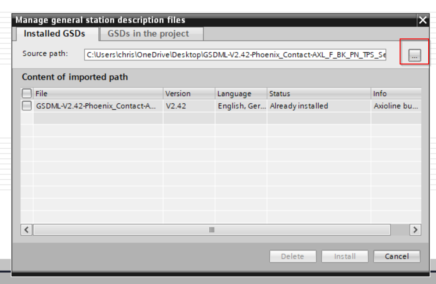Image resolution: width=436 pixels, height=284 pixels.
Task: Switch to GSDs in the project tab
Action: tap(151, 34)
